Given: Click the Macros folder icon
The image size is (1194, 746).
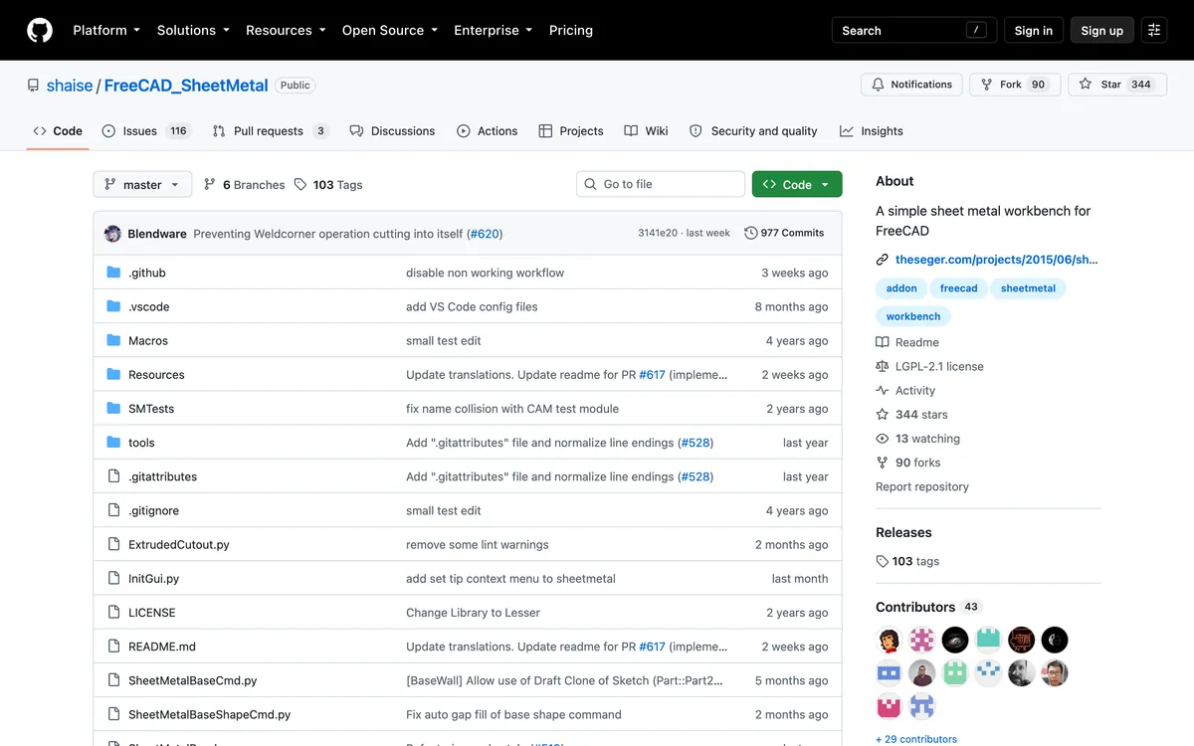Looking at the screenshot, I should [x=113, y=340].
